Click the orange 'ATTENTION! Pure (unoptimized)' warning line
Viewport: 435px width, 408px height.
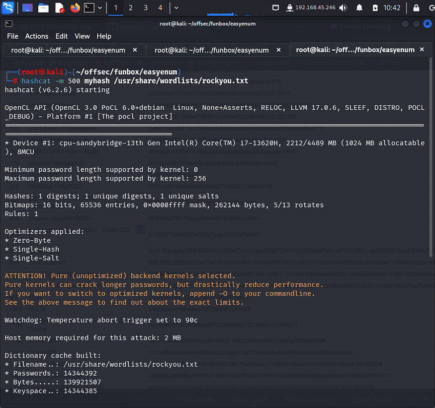point(120,276)
